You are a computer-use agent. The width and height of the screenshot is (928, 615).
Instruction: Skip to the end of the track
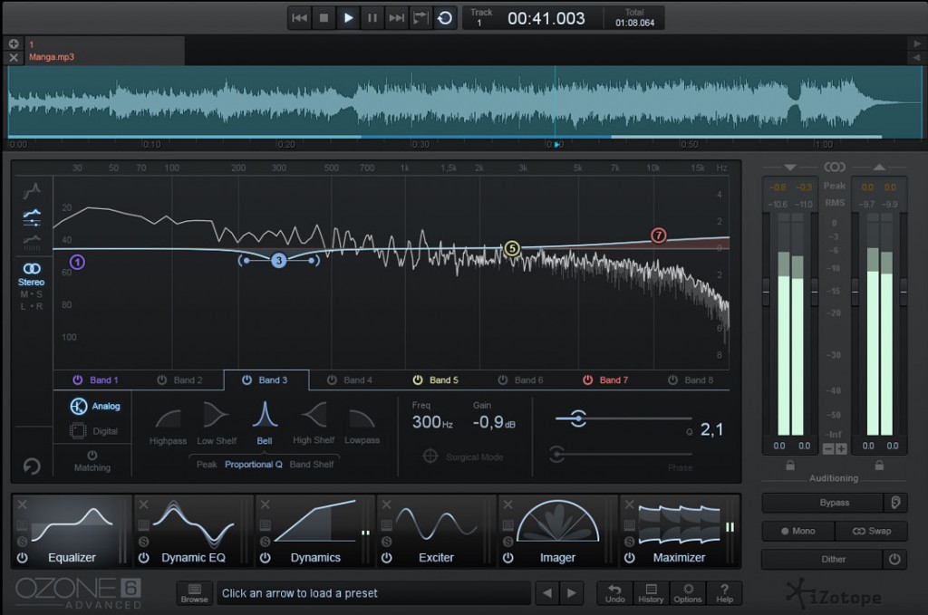tap(396, 18)
